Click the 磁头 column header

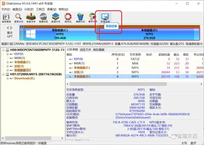pyautogui.click(x=176, y=55)
